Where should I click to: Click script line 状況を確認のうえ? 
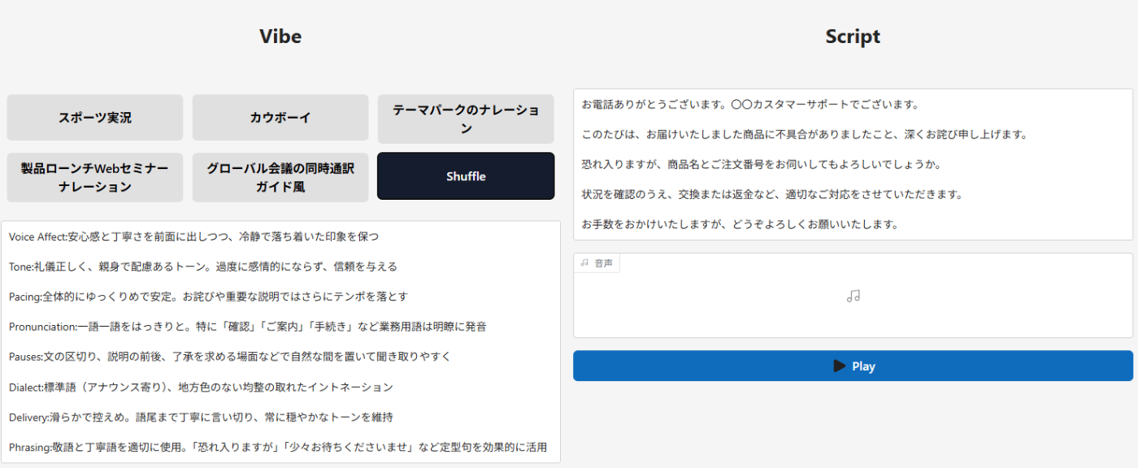pyautogui.click(x=772, y=194)
